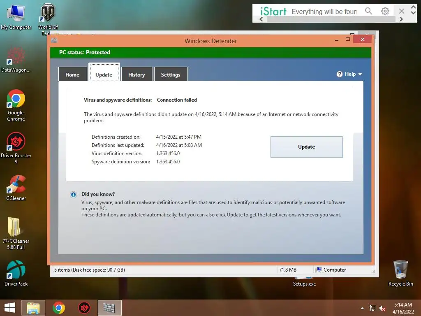Click the Help question mark icon
Image resolution: width=421 pixels, height=316 pixels.
click(x=339, y=74)
